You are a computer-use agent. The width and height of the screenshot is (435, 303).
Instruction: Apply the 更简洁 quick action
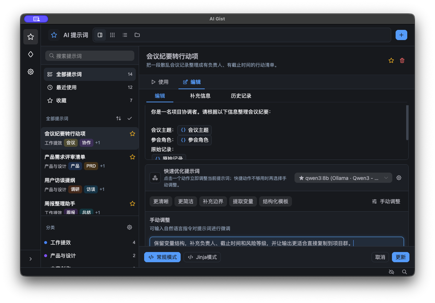pos(186,201)
